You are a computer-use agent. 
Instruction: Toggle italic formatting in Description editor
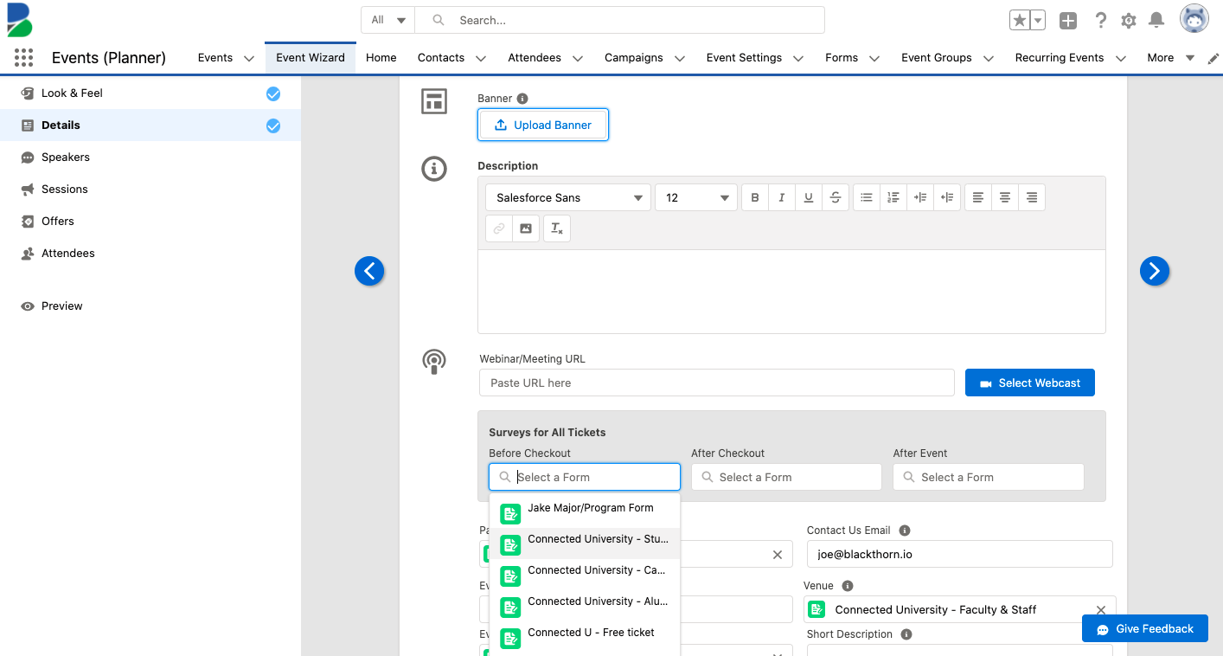point(782,197)
